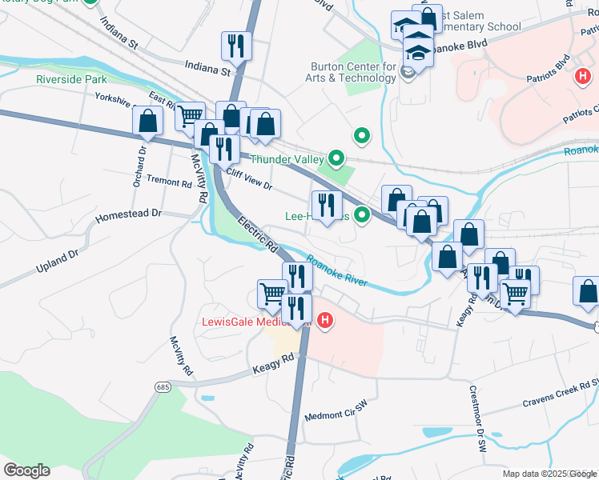Screen dimensions: 599x480
Task: Click the shopping cart marker near Keagy Rd SW
Action: click(x=515, y=294)
